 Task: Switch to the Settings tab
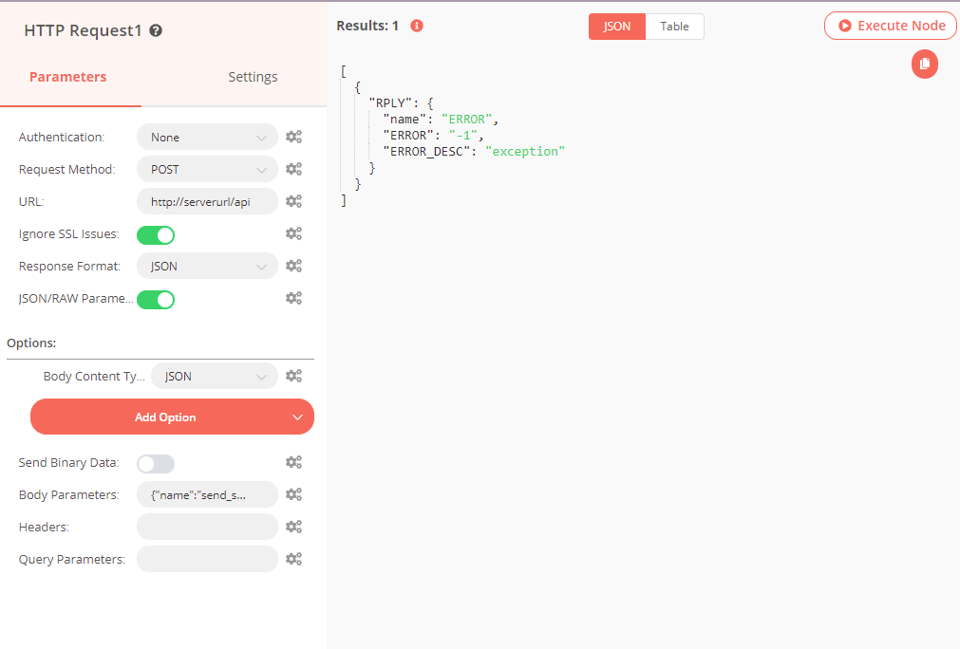[253, 77]
